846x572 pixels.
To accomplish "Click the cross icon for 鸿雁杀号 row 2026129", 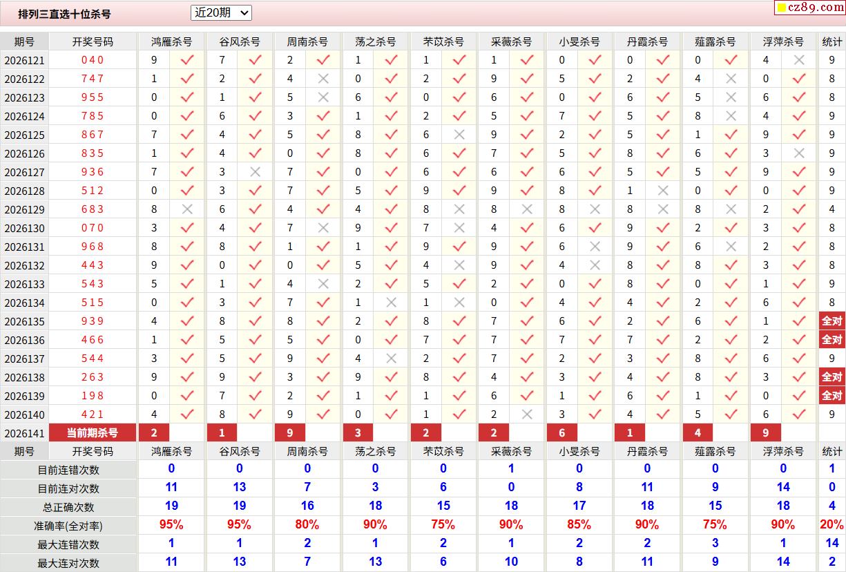I will [187, 209].
